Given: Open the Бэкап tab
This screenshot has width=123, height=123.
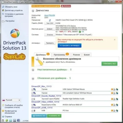Looking at the screenshot, I should point(87,55).
